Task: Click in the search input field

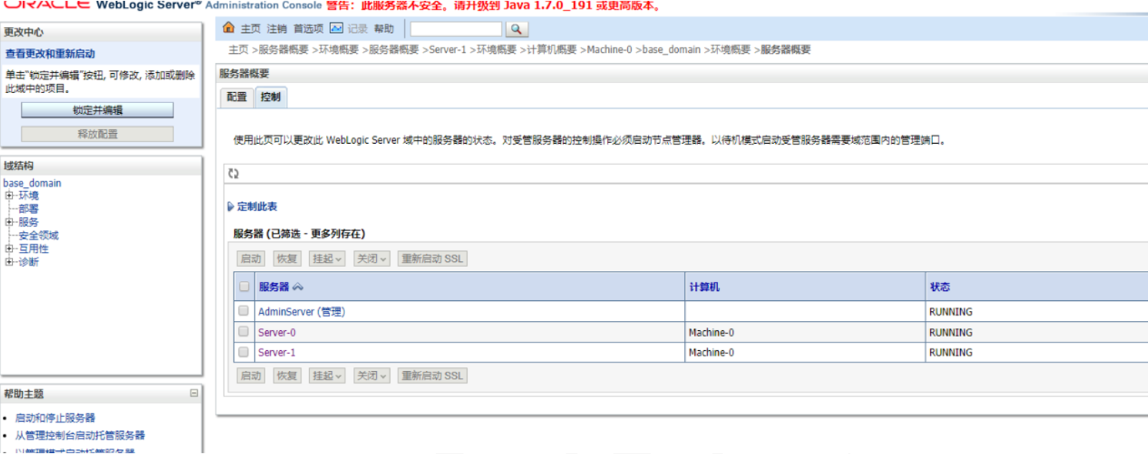Action: (x=456, y=29)
